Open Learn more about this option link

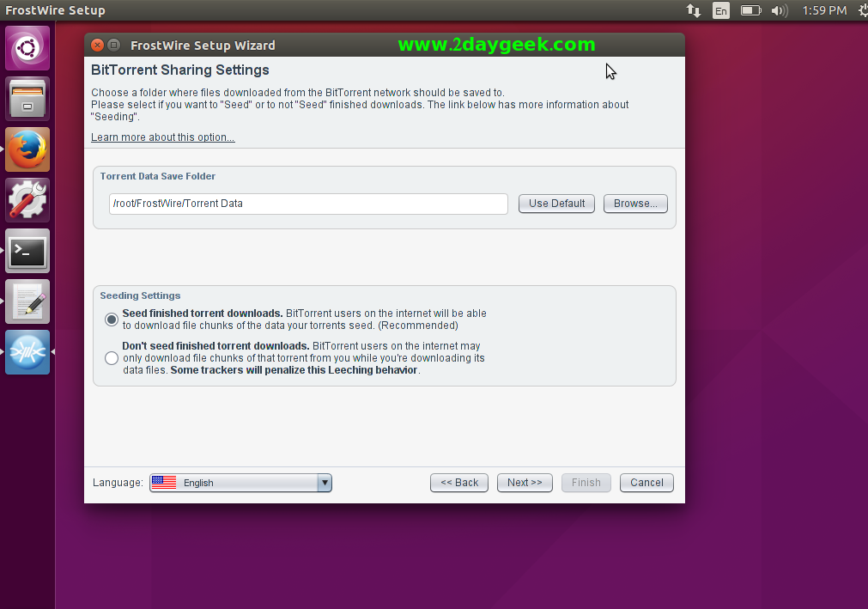click(x=163, y=137)
